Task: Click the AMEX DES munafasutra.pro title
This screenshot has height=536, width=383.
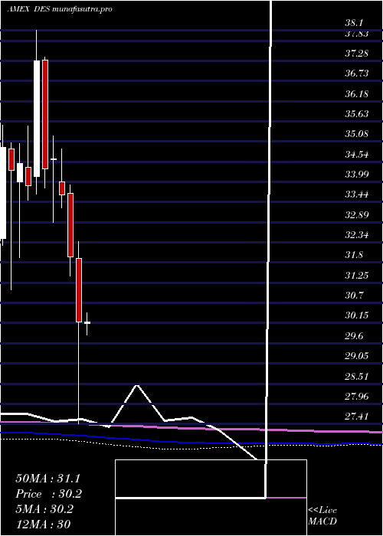Action: (60, 9)
